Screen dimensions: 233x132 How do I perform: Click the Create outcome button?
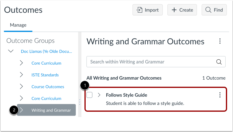coord(182,10)
